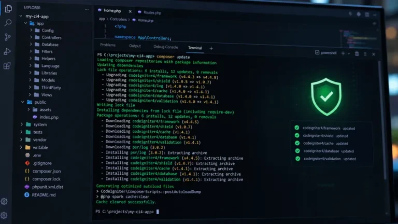Click check icon for codeigniter4/shield updated
The width and height of the screenshot is (398, 224).
tap(297, 135)
